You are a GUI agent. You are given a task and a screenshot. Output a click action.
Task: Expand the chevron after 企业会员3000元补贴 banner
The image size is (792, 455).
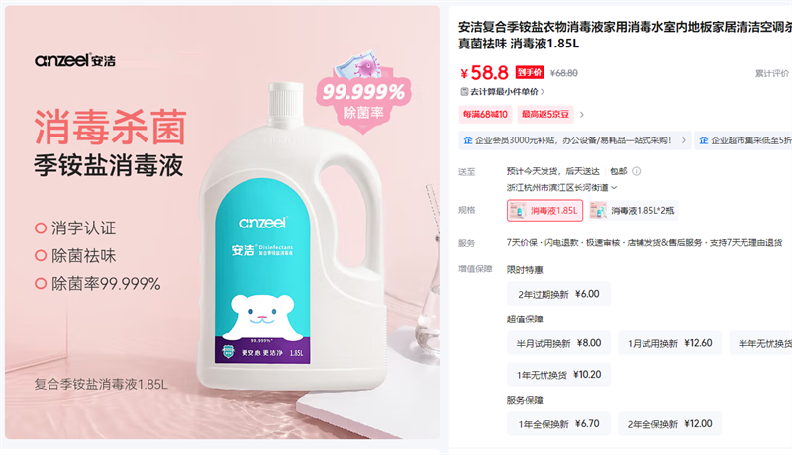[684, 140]
